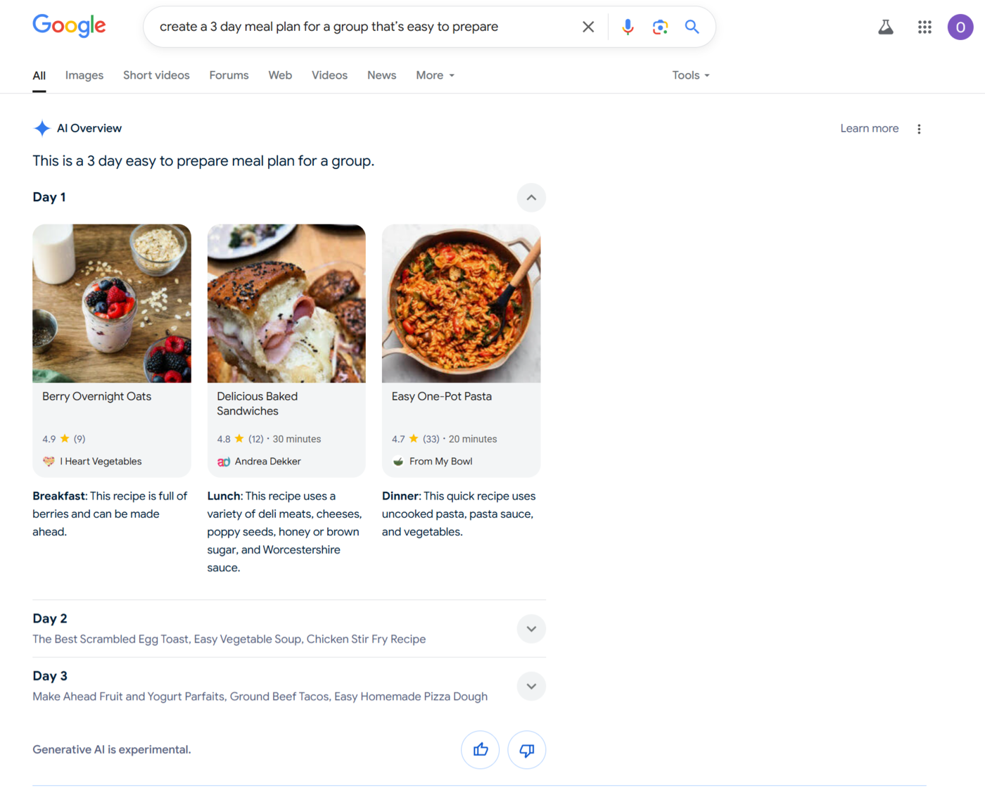The height and width of the screenshot is (802, 985).
Task: Collapse the Day 1 section
Action: click(x=531, y=198)
